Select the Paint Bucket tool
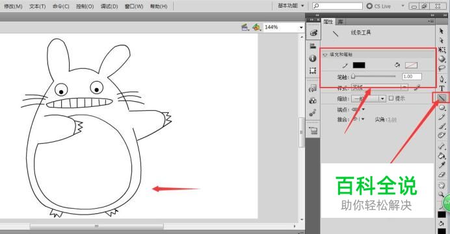450x234 pixels. point(442,156)
